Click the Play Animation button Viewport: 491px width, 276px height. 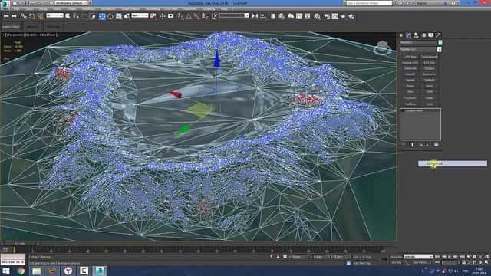tap(450, 257)
